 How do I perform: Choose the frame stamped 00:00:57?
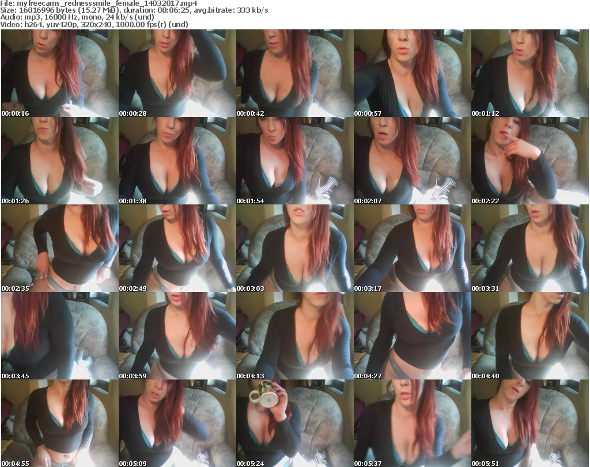point(413,73)
